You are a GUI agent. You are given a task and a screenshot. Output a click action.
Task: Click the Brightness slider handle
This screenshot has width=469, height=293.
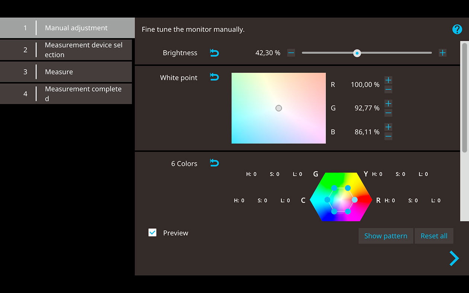[357, 53]
